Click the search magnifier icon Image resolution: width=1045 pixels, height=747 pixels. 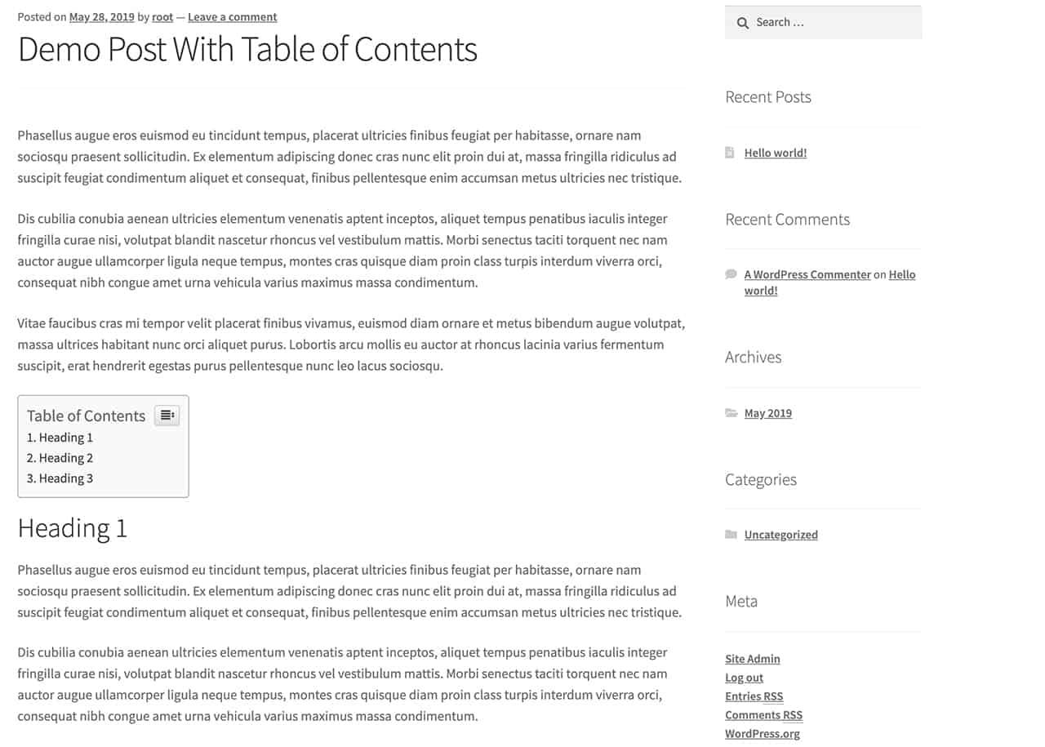(743, 23)
